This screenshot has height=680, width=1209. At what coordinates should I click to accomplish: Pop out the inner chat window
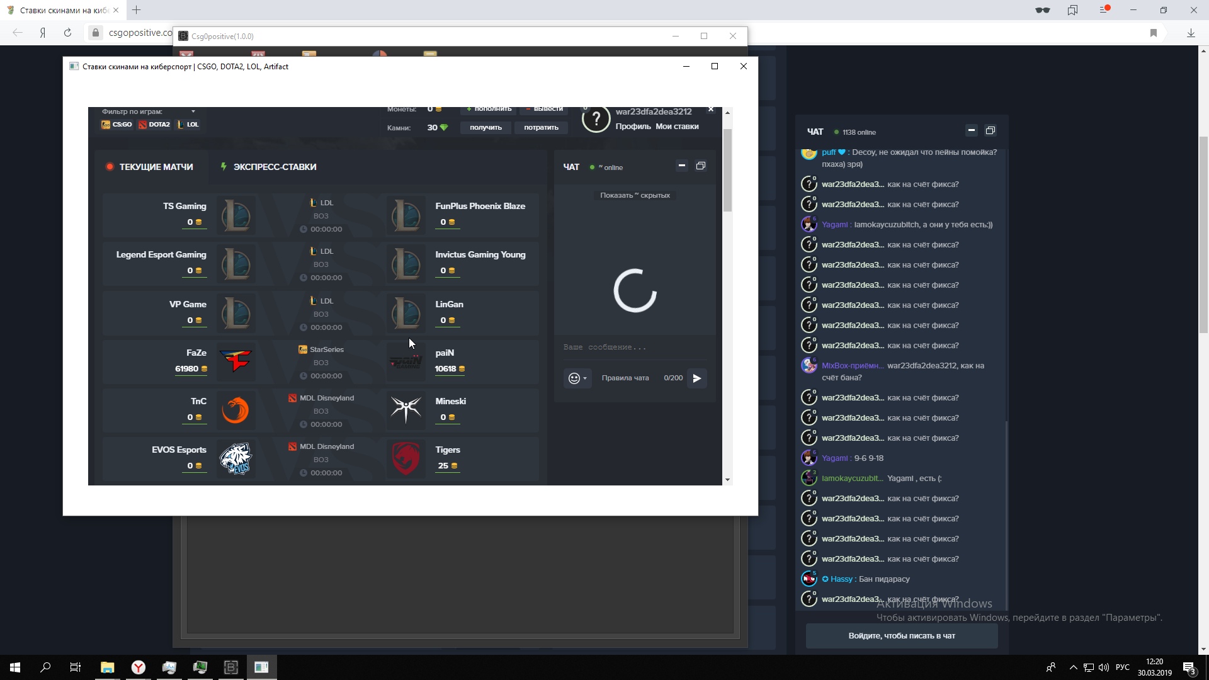pyautogui.click(x=701, y=166)
